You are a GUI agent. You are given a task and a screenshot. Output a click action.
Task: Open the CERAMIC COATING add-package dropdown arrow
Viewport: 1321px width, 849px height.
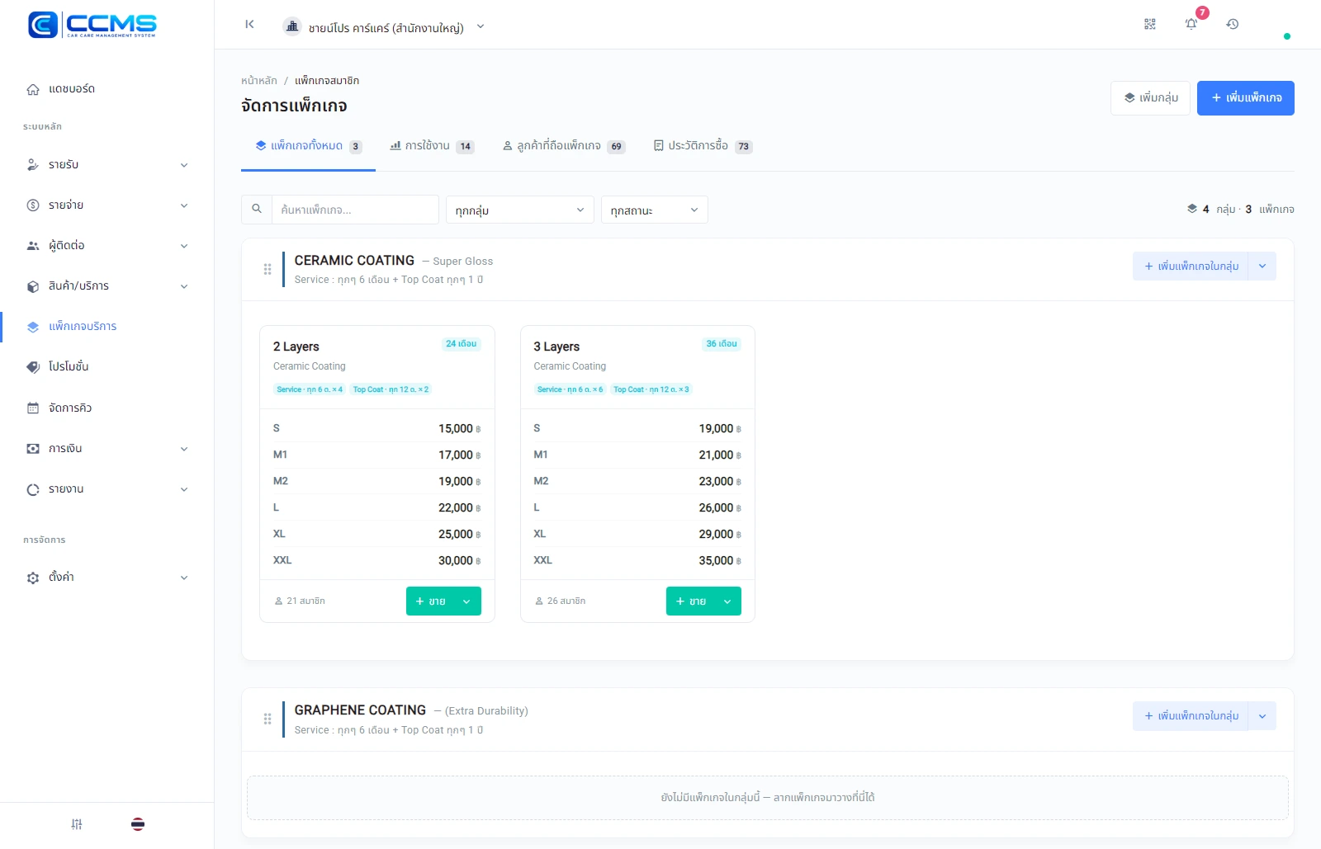point(1262,266)
